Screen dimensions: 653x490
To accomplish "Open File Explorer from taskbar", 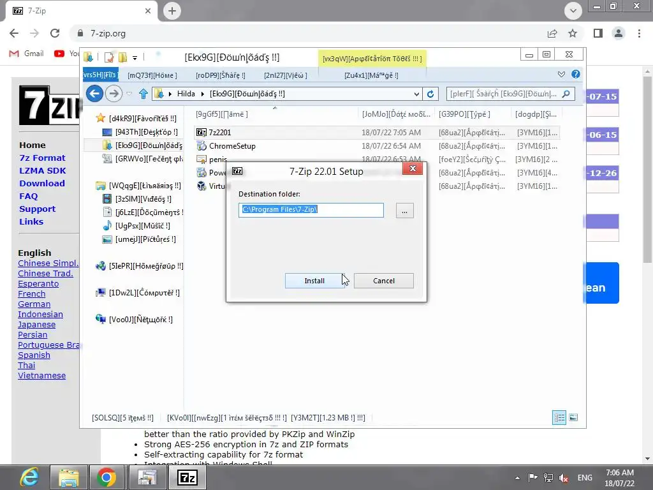I will click(69, 477).
